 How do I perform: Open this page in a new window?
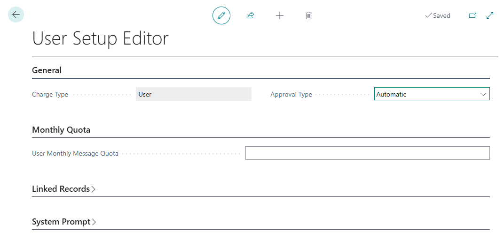tap(472, 15)
